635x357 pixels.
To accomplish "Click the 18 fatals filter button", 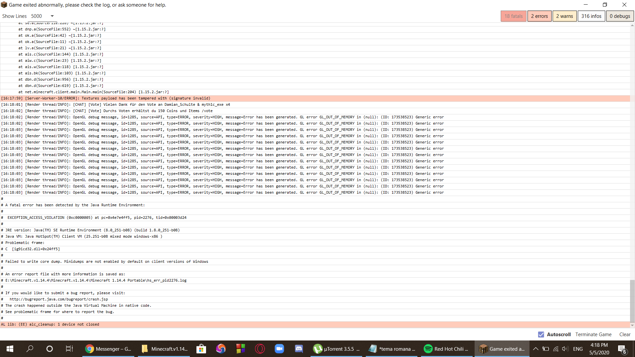I will pyautogui.click(x=513, y=16).
